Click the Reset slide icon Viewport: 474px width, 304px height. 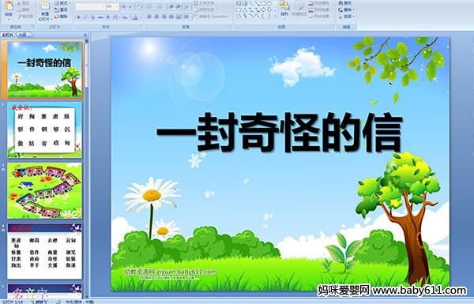[x=57, y=9]
